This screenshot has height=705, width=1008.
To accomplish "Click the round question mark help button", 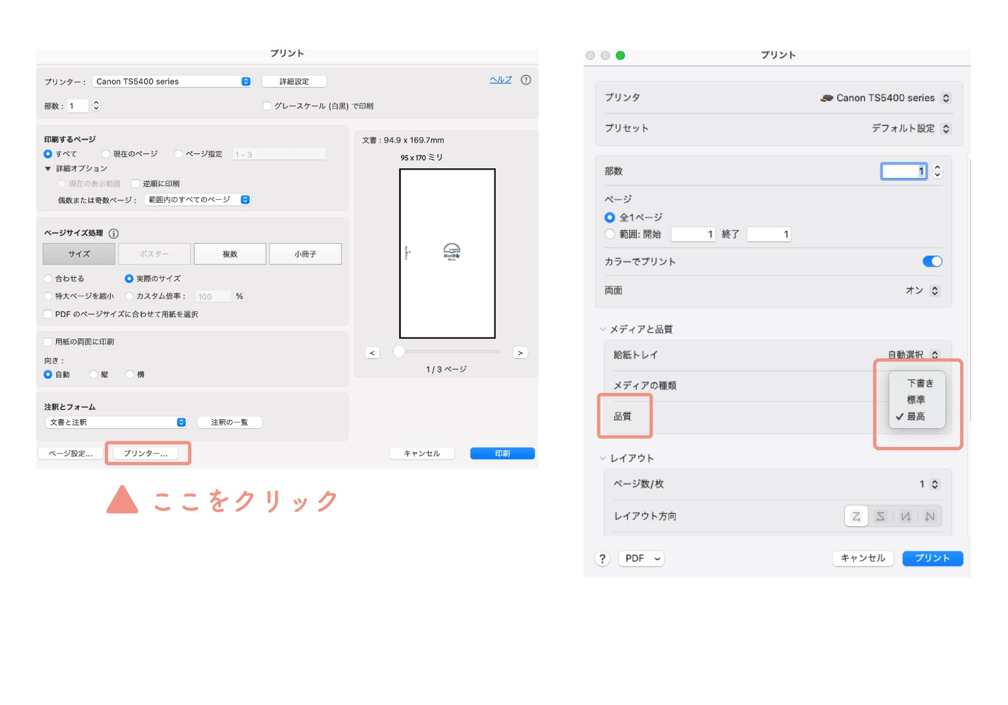I will point(602,559).
